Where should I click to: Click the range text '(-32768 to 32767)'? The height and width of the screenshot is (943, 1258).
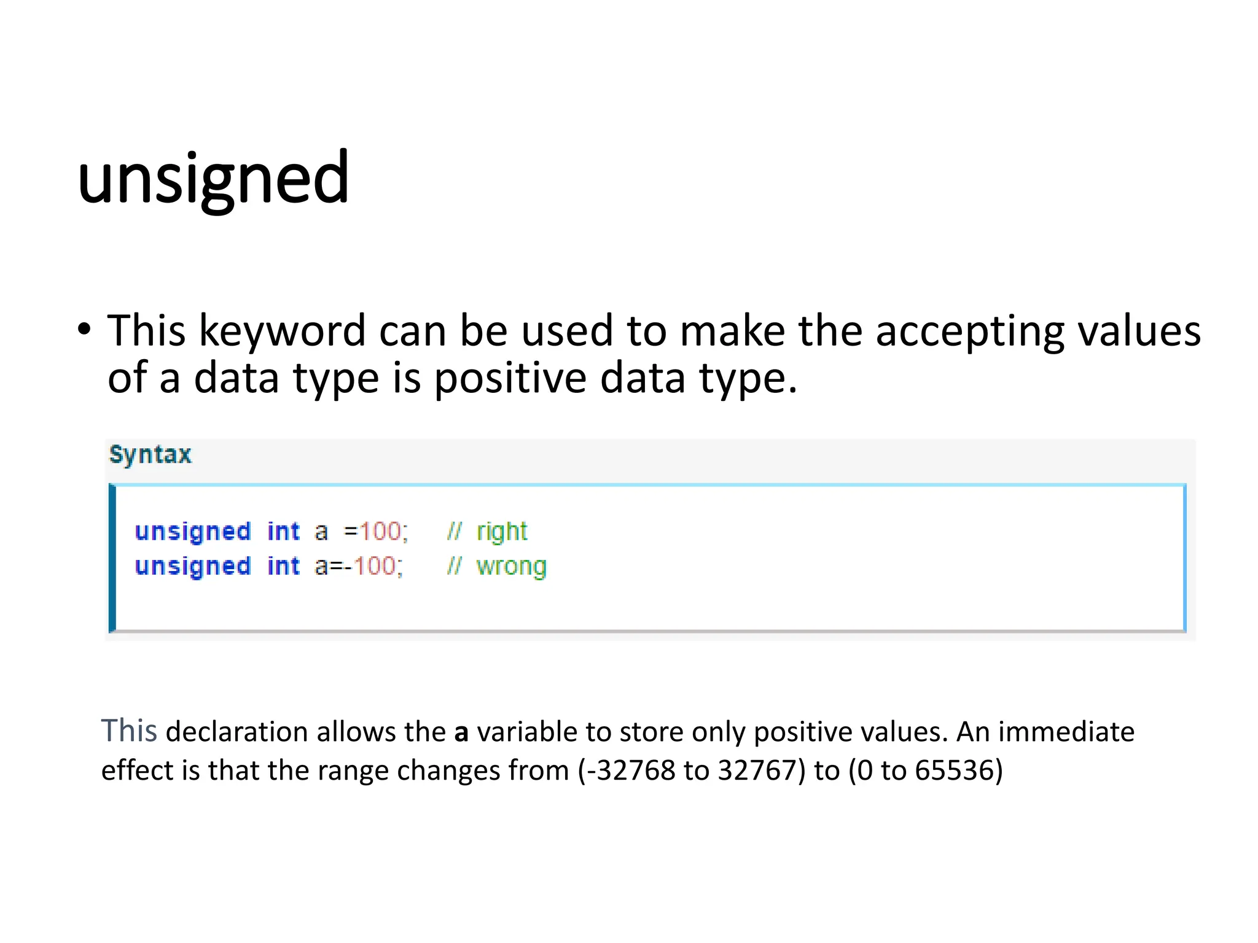point(691,770)
